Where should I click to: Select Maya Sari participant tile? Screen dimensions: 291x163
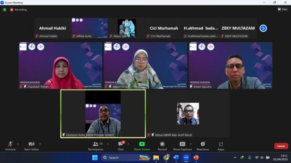click(x=127, y=28)
